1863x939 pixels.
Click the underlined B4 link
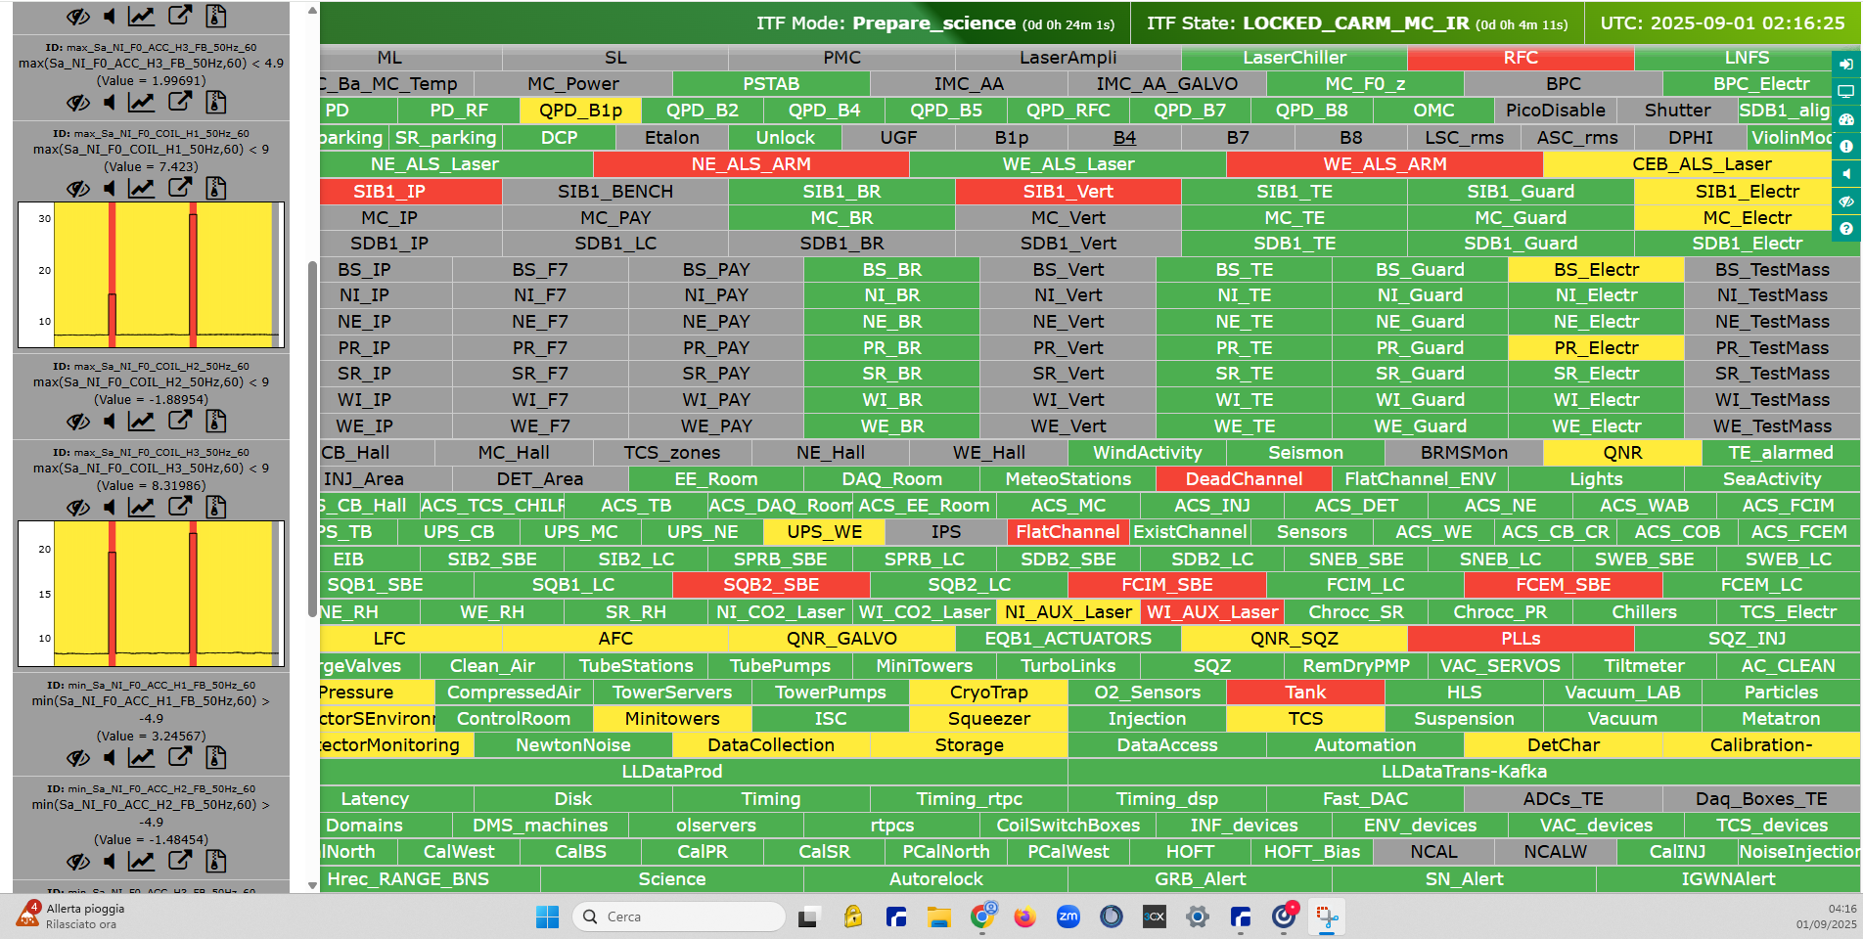point(1124,138)
